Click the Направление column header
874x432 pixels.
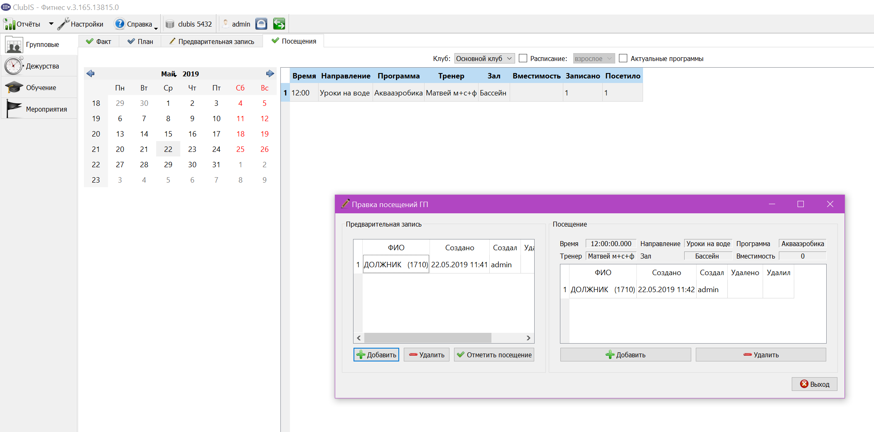[346, 76]
